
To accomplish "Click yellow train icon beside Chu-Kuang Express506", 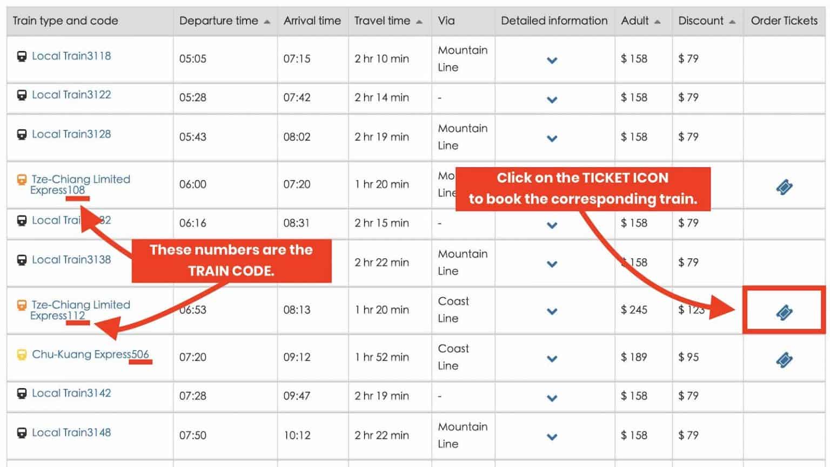I will (22, 355).
